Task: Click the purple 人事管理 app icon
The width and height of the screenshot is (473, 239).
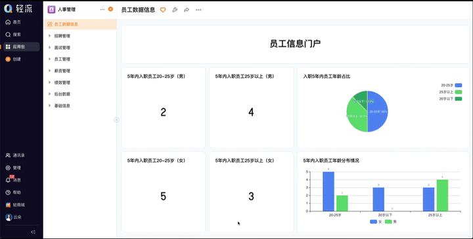Action: pos(51,10)
